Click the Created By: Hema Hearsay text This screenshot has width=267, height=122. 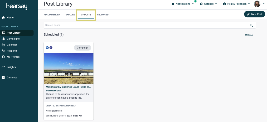click(x=61, y=106)
